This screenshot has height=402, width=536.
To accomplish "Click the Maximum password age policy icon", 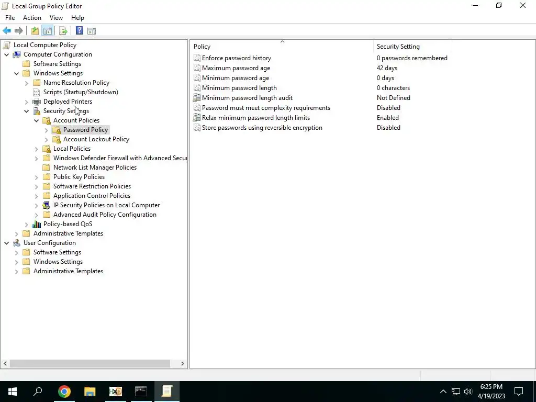I will pos(197,68).
